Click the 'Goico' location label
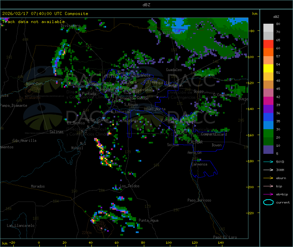 coord(199,91)
